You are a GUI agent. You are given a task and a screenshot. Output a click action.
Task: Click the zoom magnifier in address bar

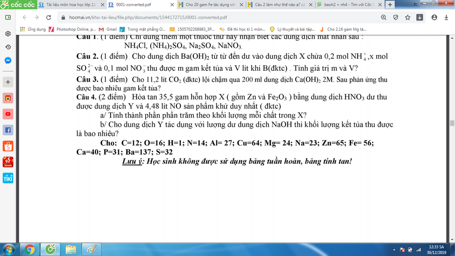[x=383, y=17]
